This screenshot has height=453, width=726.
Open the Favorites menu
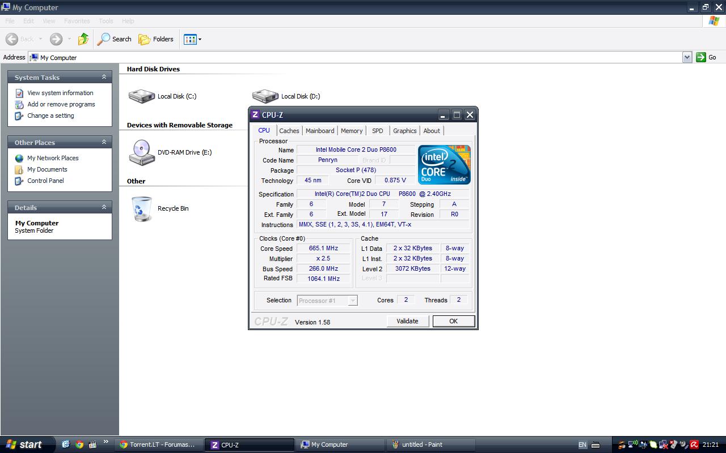click(x=77, y=21)
